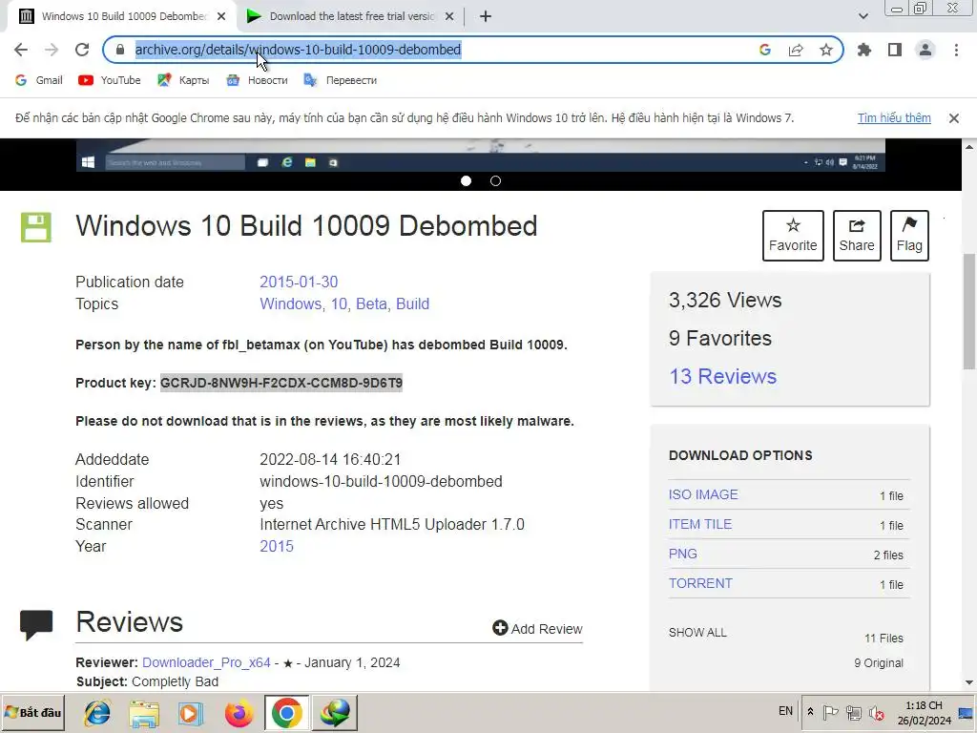
Task: Open the Bắt đầu Start menu
Action: pyautogui.click(x=33, y=712)
